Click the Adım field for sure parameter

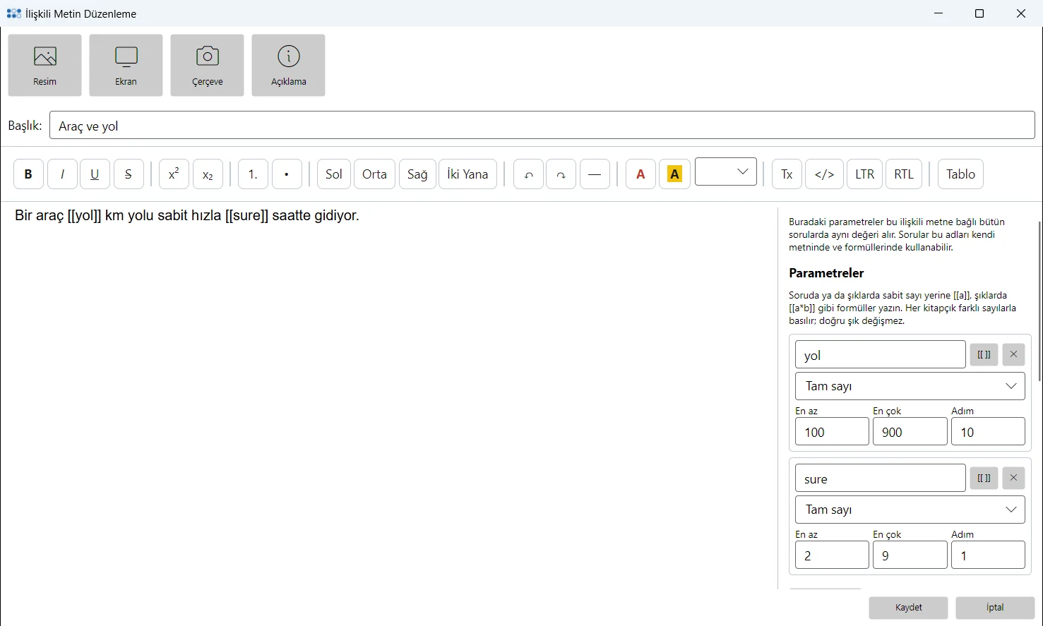[x=988, y=555]
